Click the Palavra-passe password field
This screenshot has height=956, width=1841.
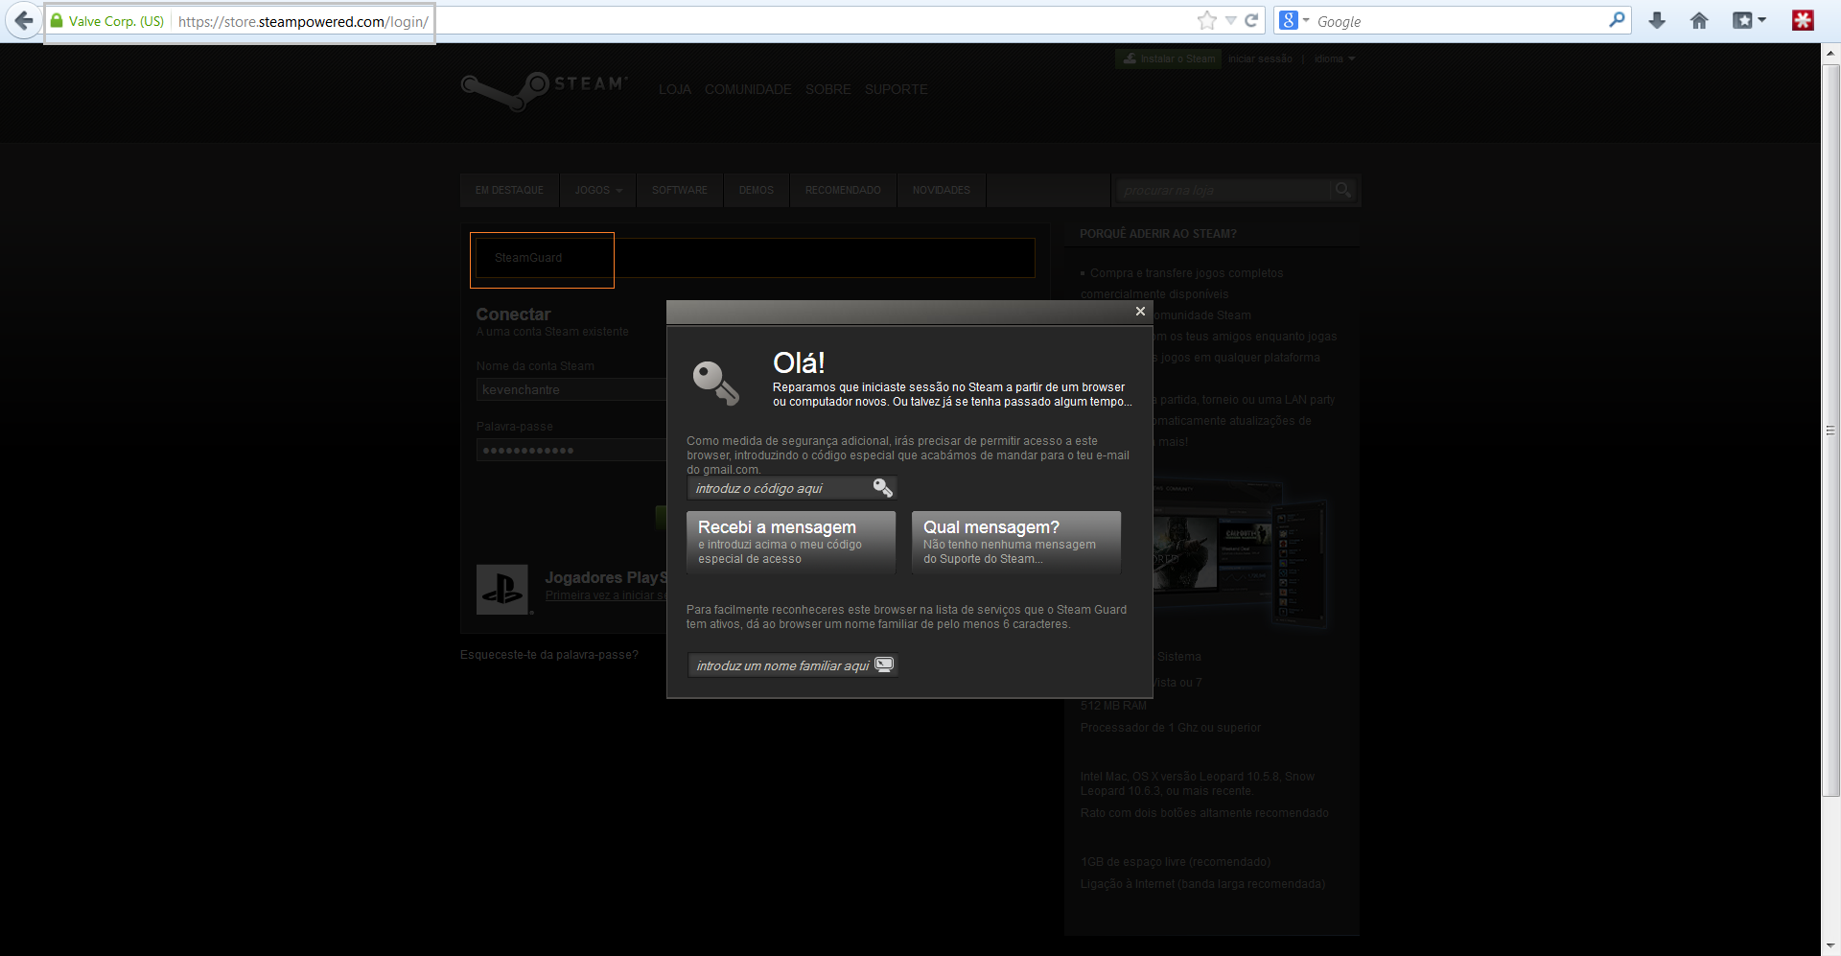(x=571, y=450)
